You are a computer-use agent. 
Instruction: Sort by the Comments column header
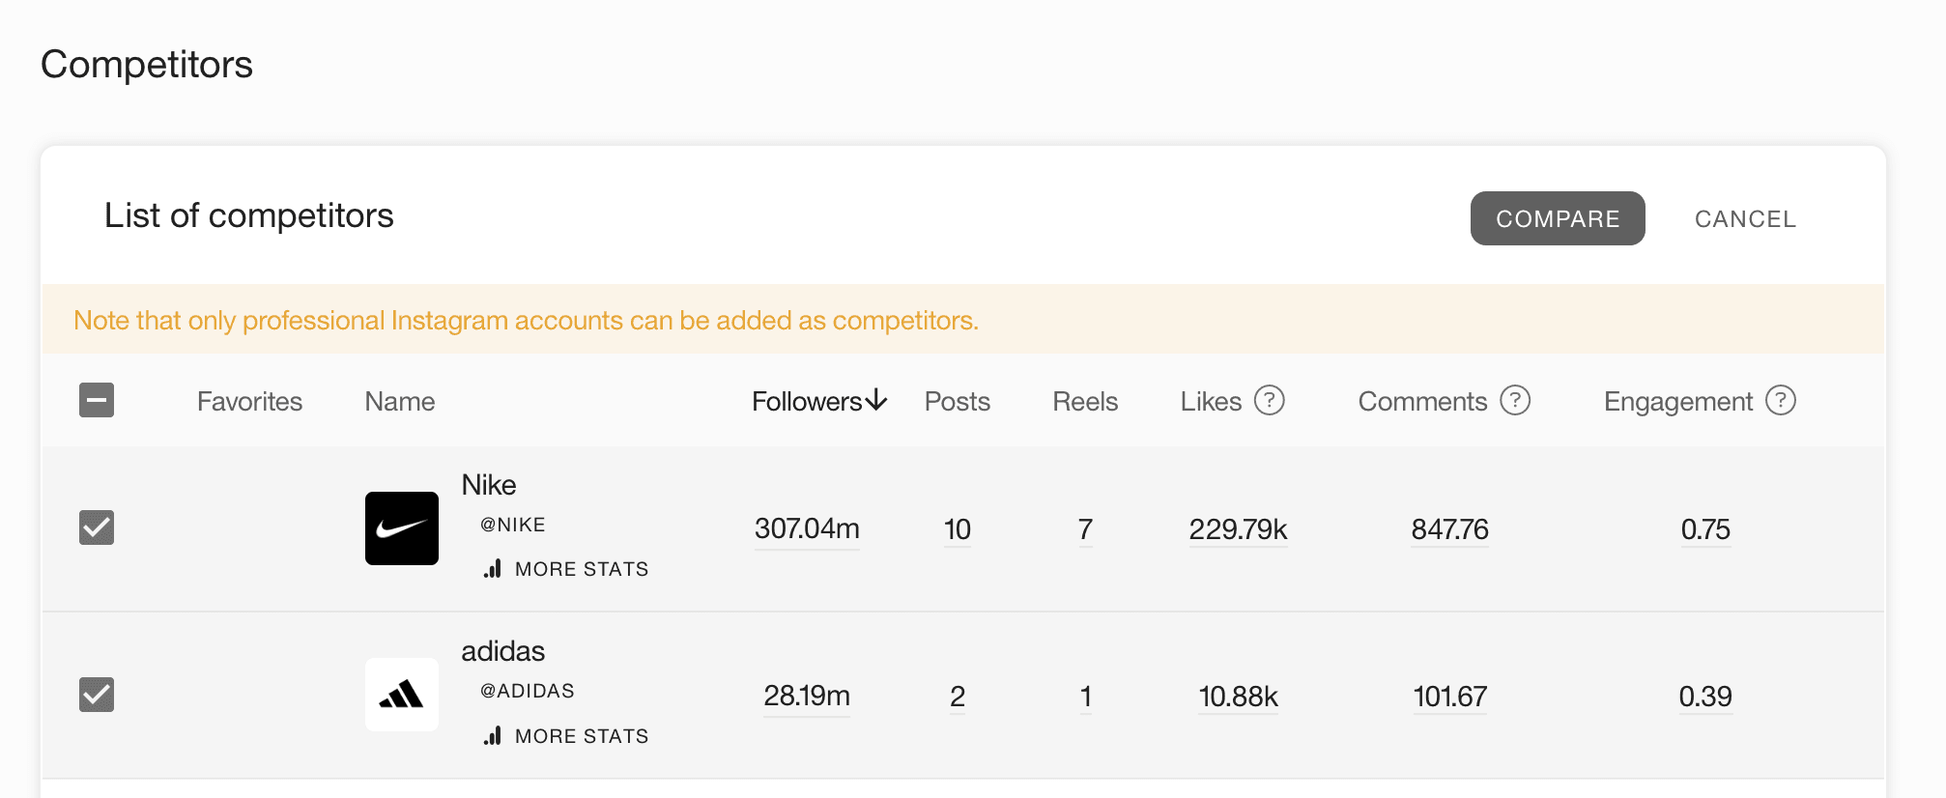(1422, 402)
